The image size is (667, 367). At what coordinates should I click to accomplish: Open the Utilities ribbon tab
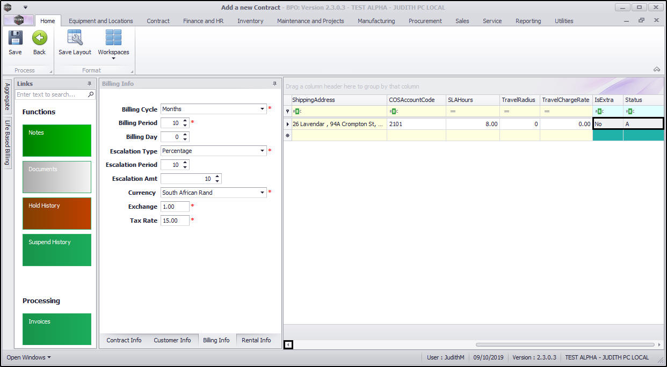pos(564,21)
